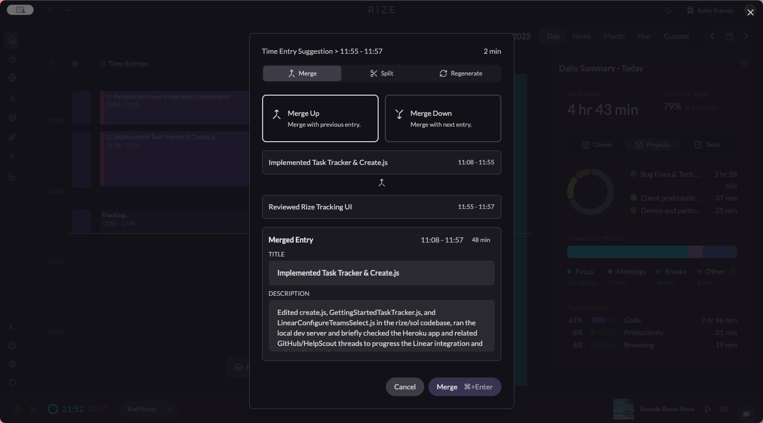Switch to the Split tab
Image resolution: width=763 pixels, height=423 pixels.
coord(382,73)
